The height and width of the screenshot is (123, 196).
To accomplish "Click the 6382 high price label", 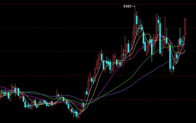I will click(x=127, y=6).
